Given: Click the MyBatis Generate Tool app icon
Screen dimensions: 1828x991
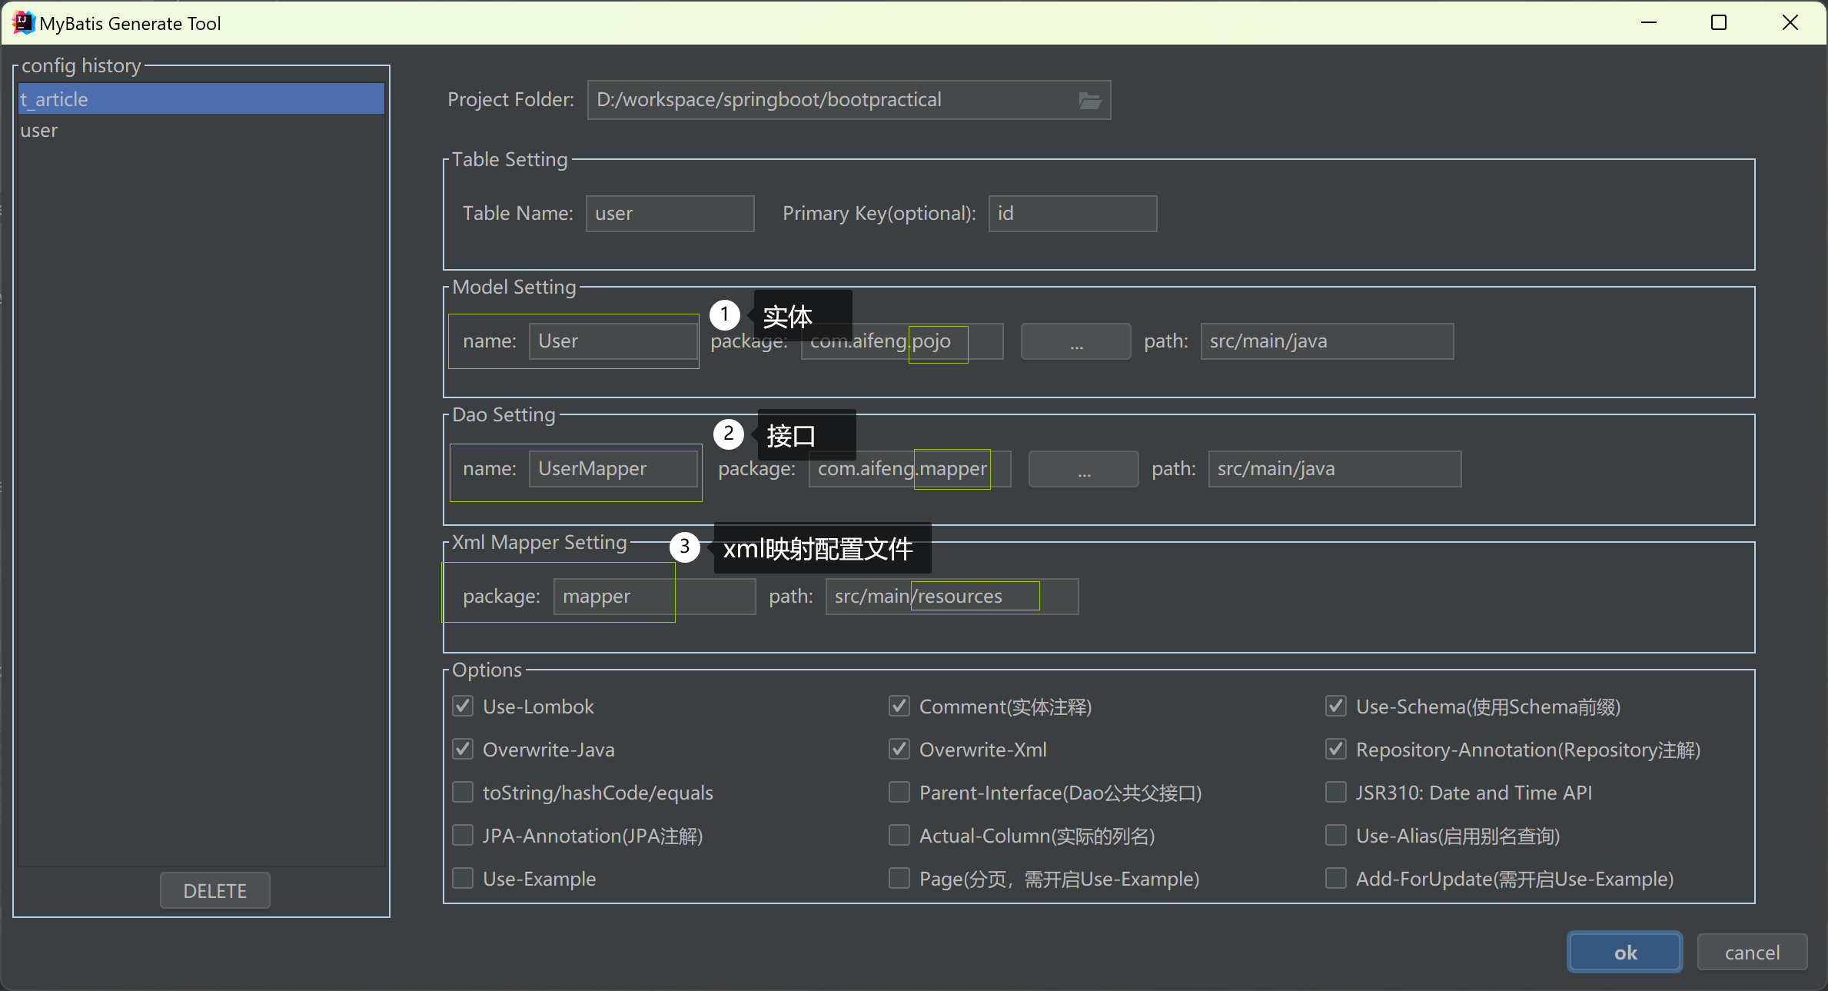Looking at the screenshot, I should 23,23.
